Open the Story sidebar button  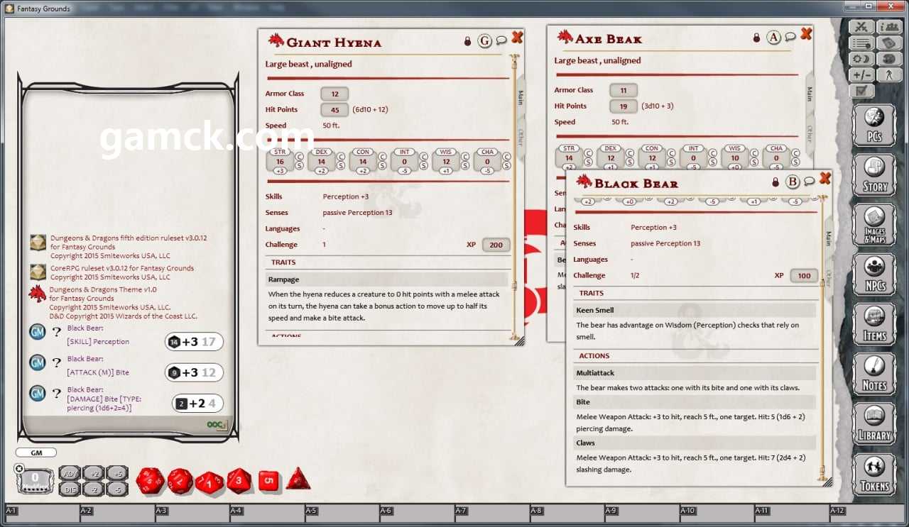coord(874,174)
